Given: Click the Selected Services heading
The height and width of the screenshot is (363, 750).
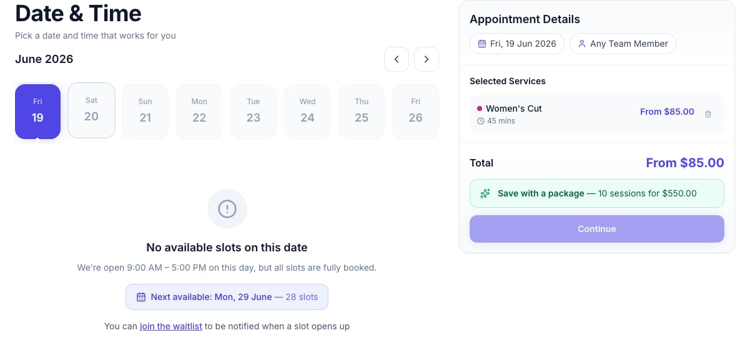Looking at the screenshot, I should (508, 81).
